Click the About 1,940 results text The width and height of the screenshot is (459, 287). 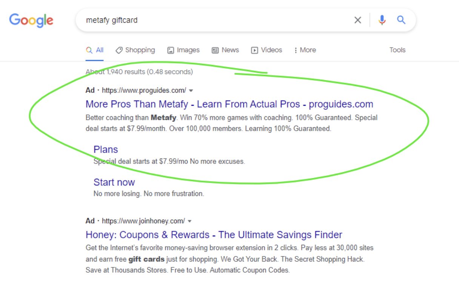139,72
